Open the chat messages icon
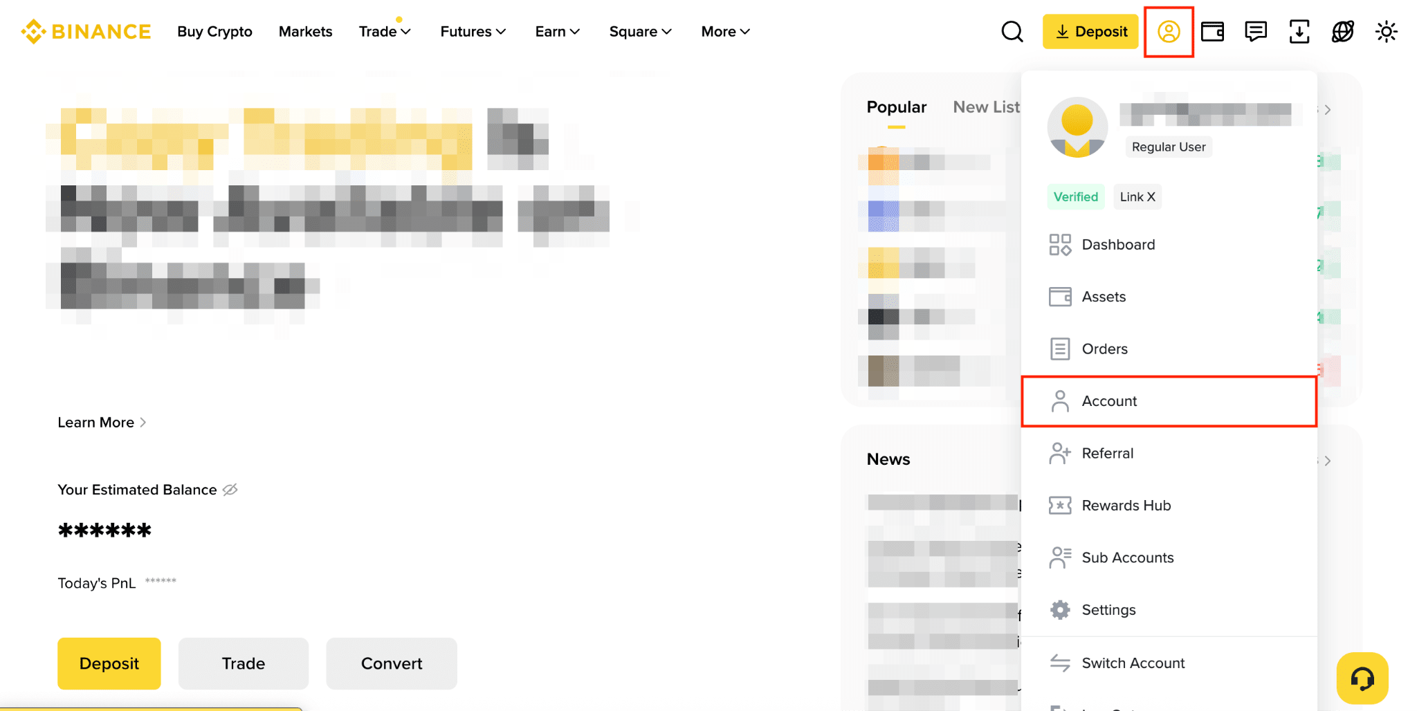Screen dimensions: 1417x711 tap(1256, 32)
